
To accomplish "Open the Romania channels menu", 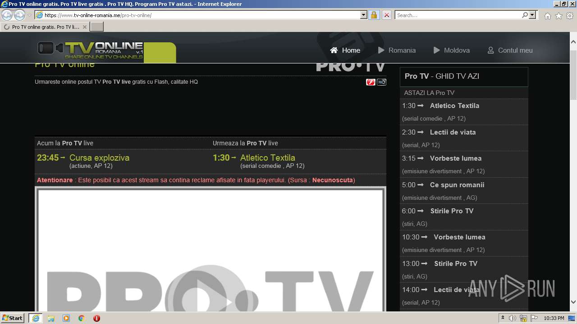I will click(x=397, y=50).
